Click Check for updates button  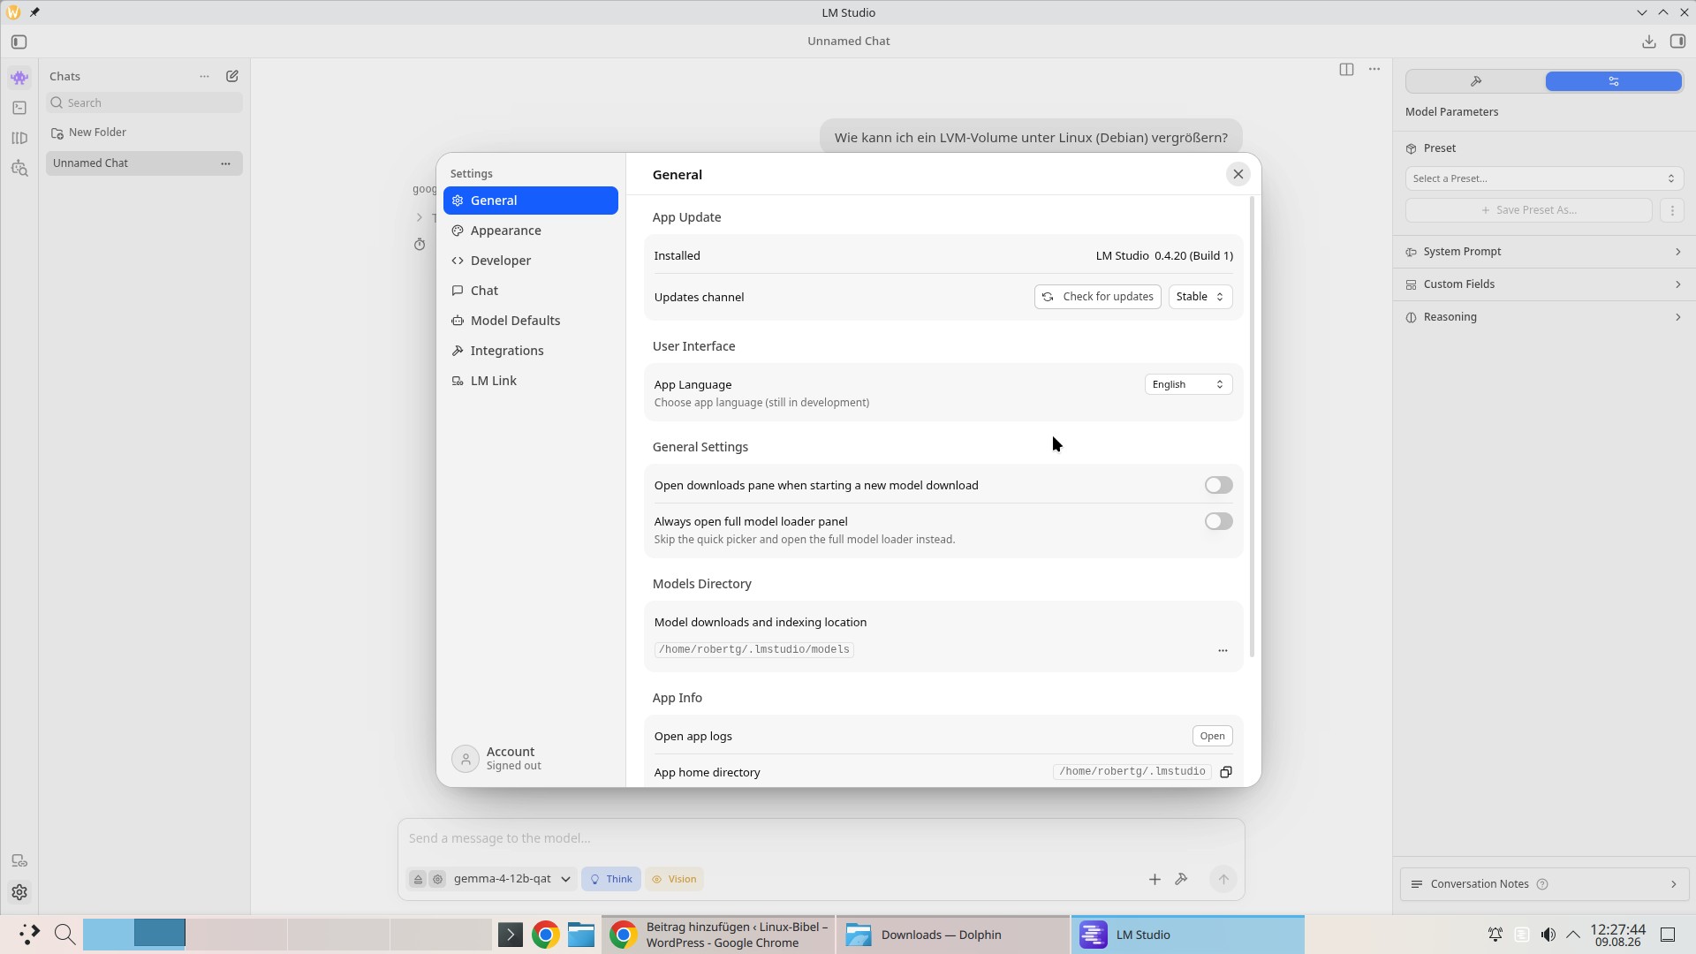coord(1097,297)
